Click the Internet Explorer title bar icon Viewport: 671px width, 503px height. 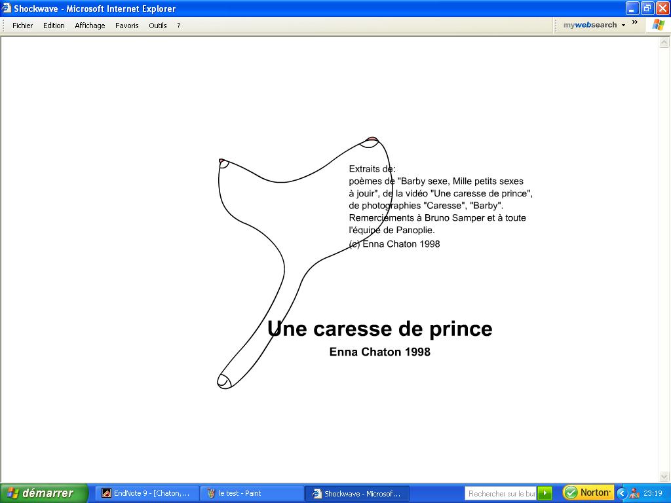[7, 8]
